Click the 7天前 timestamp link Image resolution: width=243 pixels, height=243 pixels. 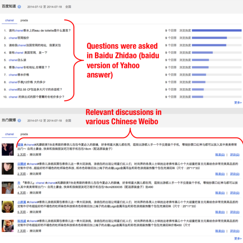22,231
